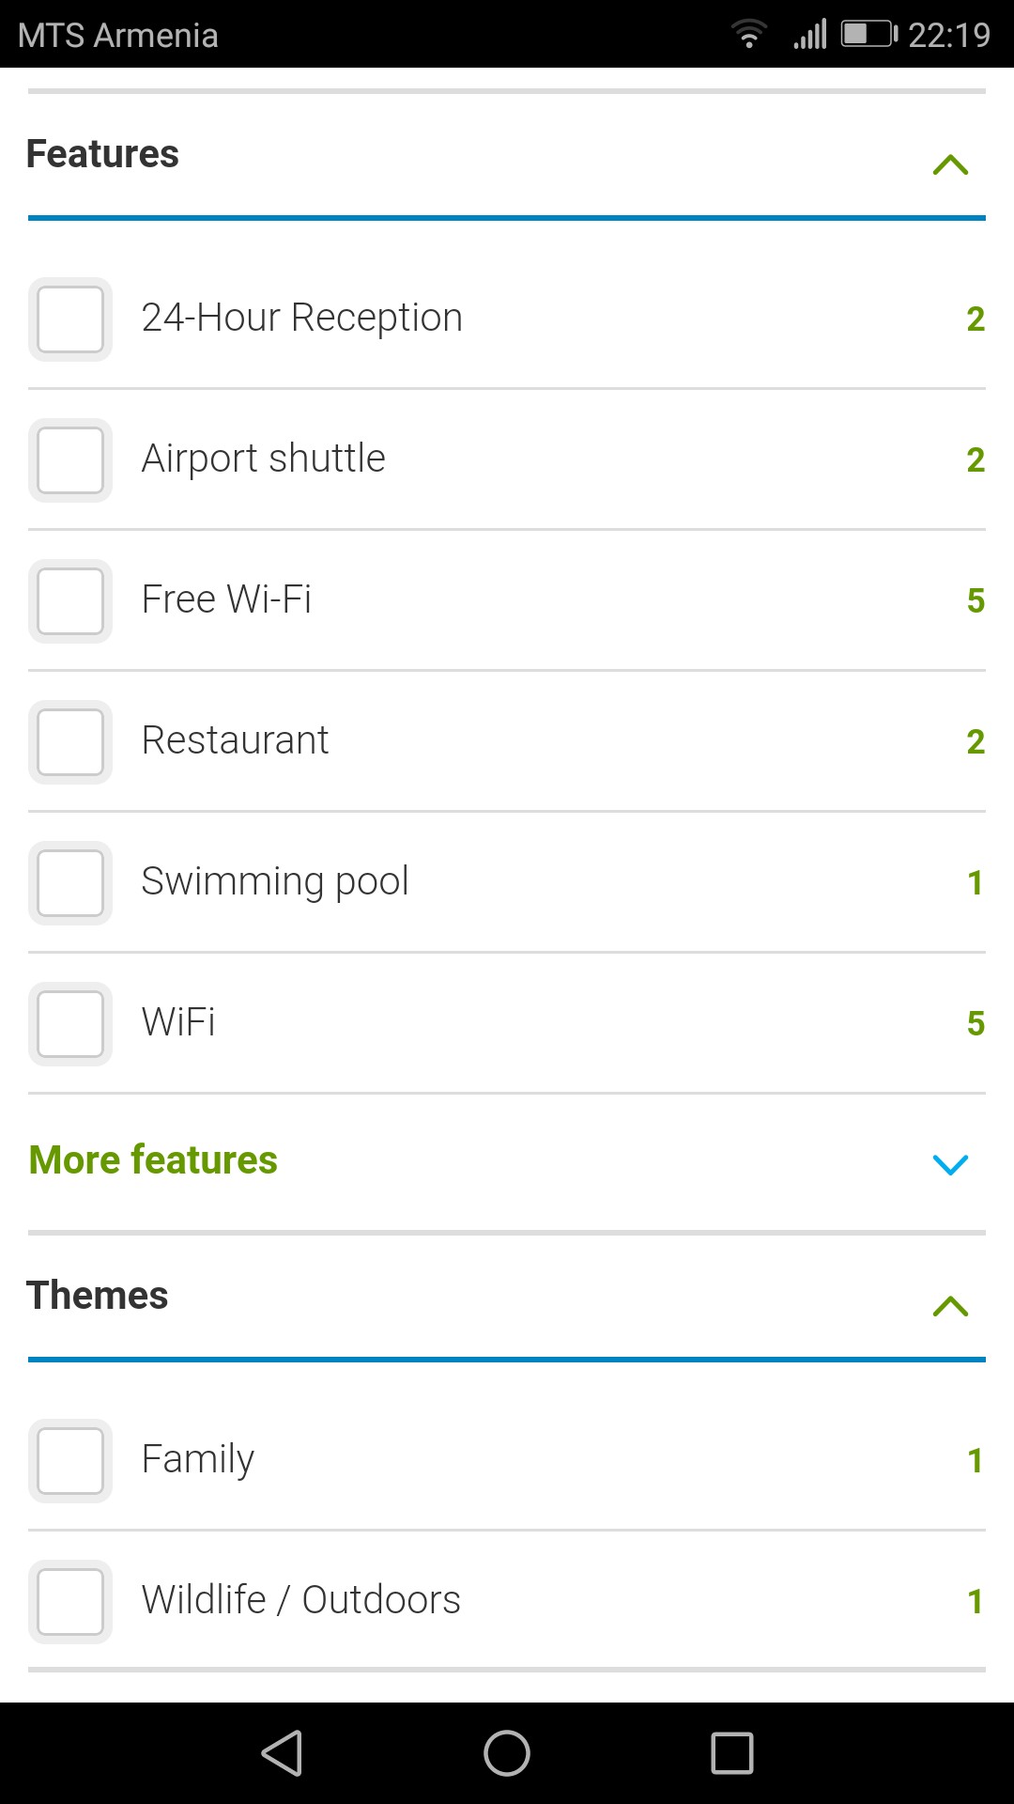1014x1804 pixels.
Task: Check the 24-Hour Reception checkbox
Action: pyautogui.click(x=70, y=319)
